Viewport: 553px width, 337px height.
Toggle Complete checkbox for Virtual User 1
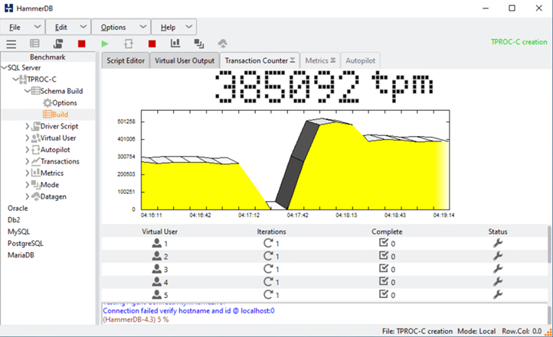[384, 244]
